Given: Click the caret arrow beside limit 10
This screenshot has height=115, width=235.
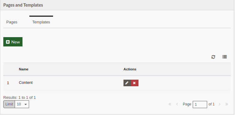Looking at the screenshot, I should click(x=26, y=104).
